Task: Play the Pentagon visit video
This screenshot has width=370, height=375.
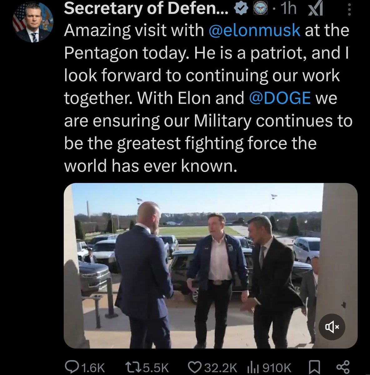Action: [x=210, y=266]
